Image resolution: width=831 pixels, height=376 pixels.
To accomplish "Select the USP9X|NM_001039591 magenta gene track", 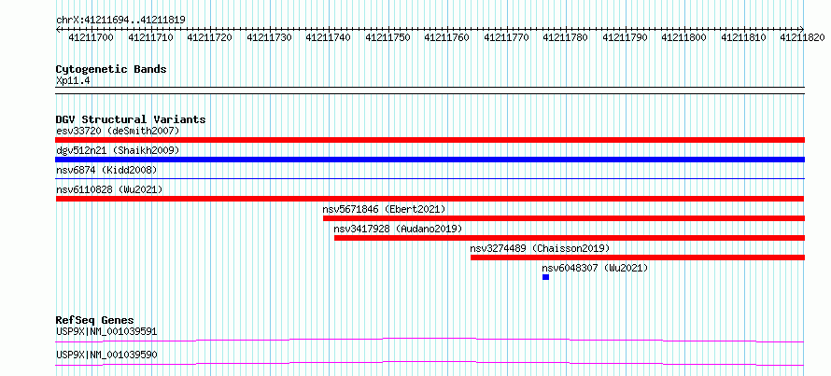I will point(430,340).
